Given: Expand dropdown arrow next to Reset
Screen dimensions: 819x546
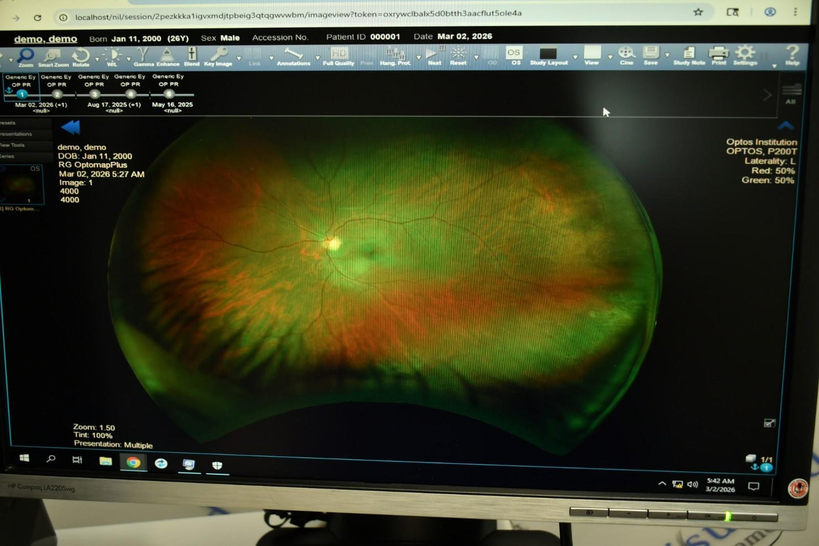Looking at the screenshot, I should 476,58.
